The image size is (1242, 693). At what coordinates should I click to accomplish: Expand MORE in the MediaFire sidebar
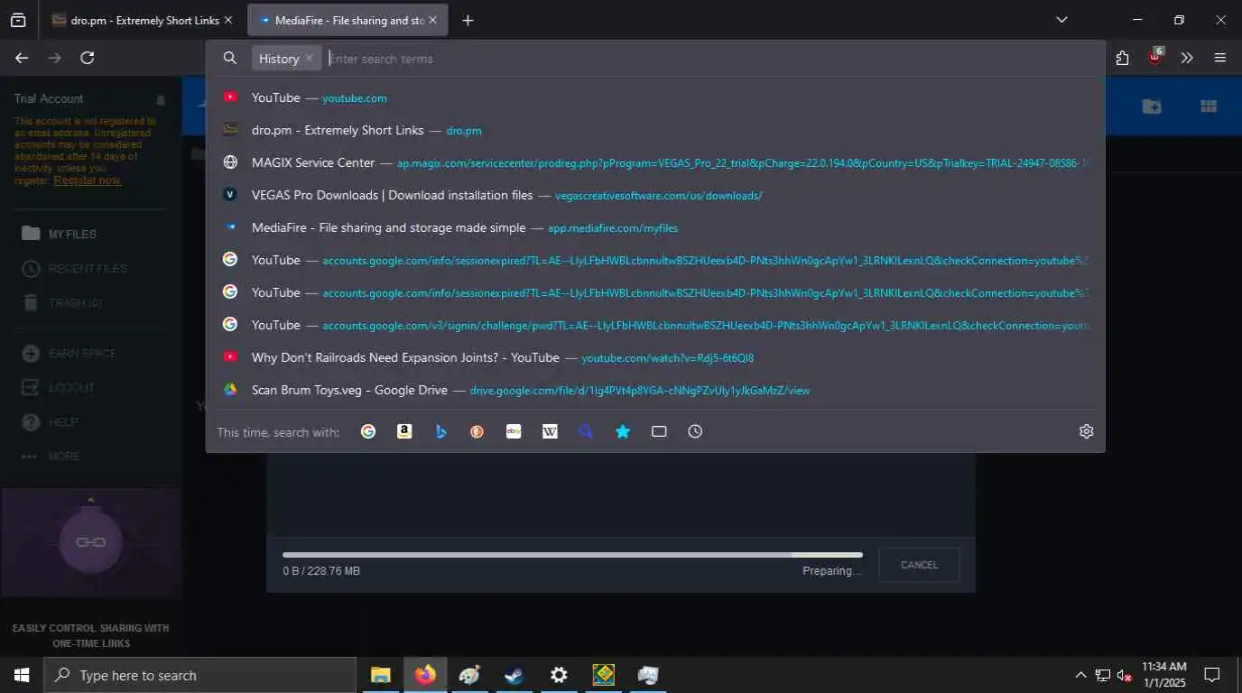(52, 457)
